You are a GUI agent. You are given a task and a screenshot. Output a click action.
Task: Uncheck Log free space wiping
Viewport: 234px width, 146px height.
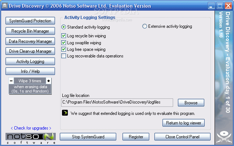63,49
